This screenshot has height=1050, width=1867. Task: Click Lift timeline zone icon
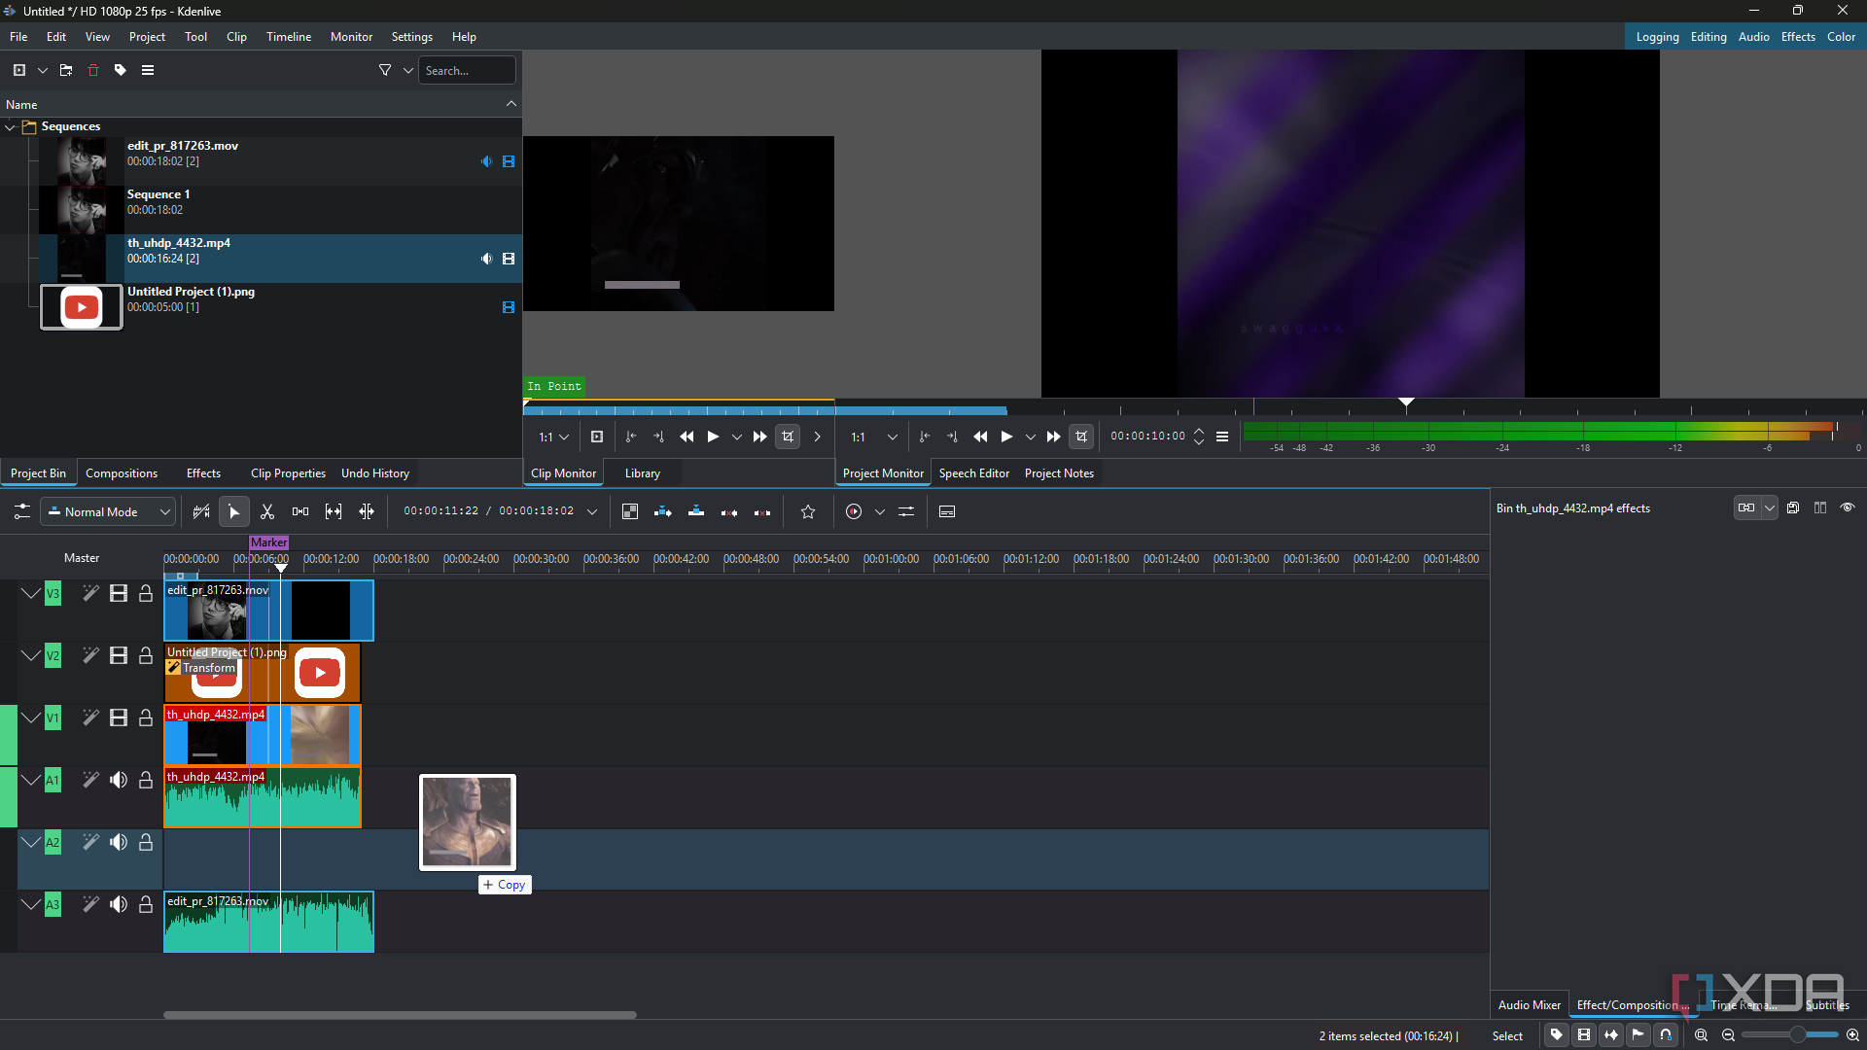[x=762, y=511]
